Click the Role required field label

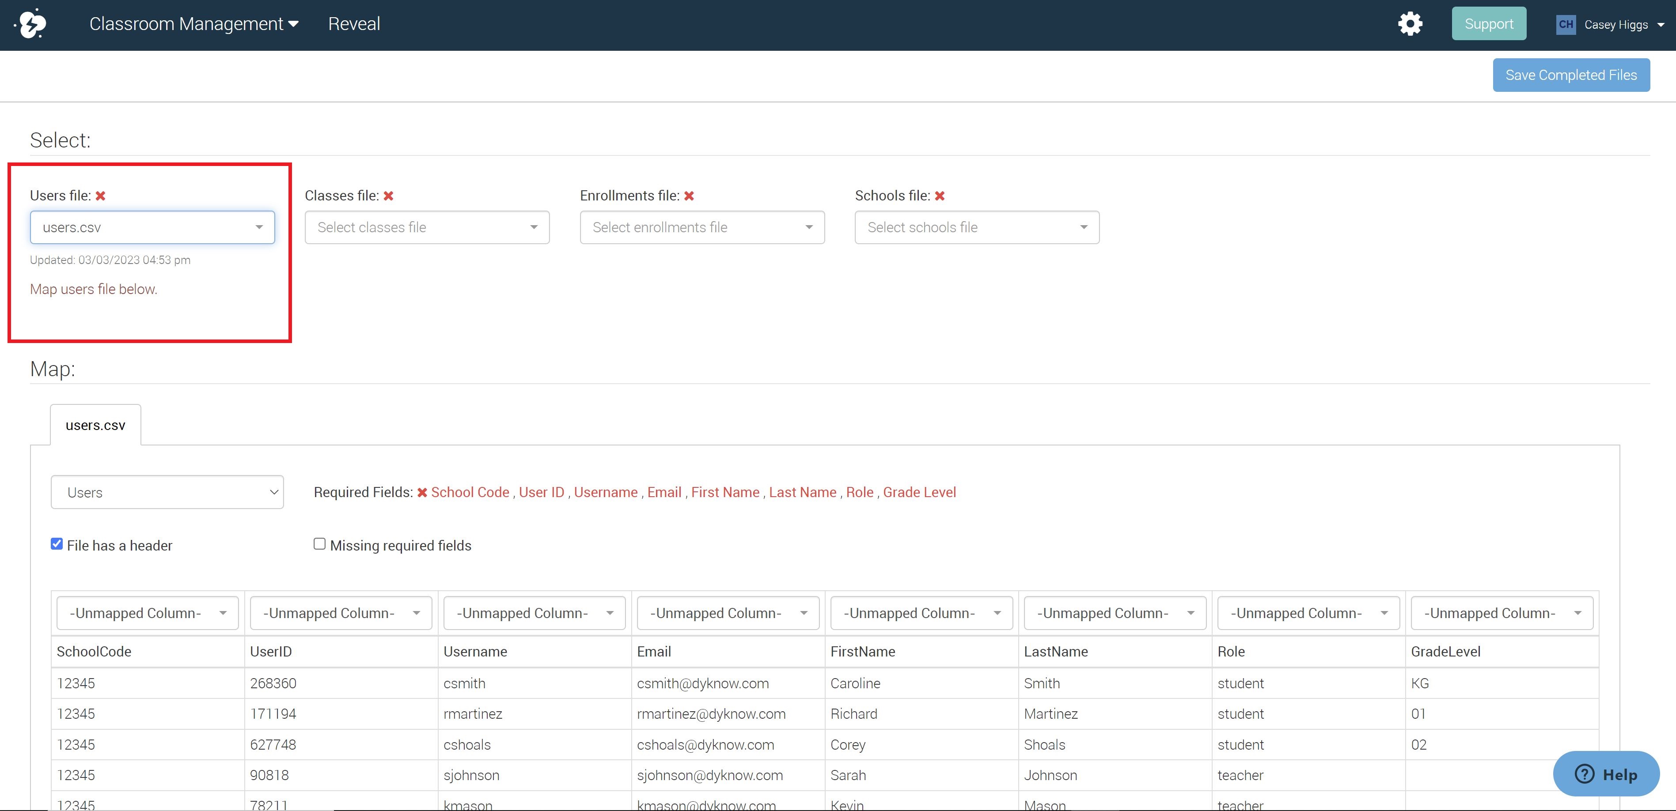860,492
